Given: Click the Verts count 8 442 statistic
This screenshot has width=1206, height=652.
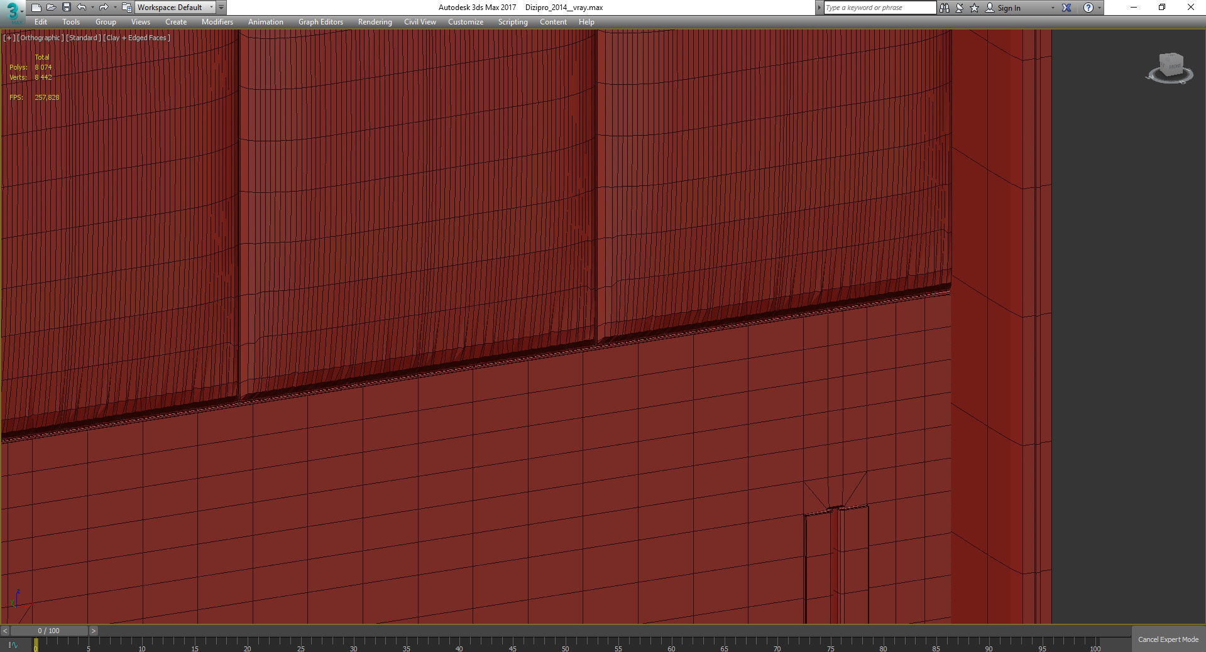Looking at the screenshot, I should (43, 77).
